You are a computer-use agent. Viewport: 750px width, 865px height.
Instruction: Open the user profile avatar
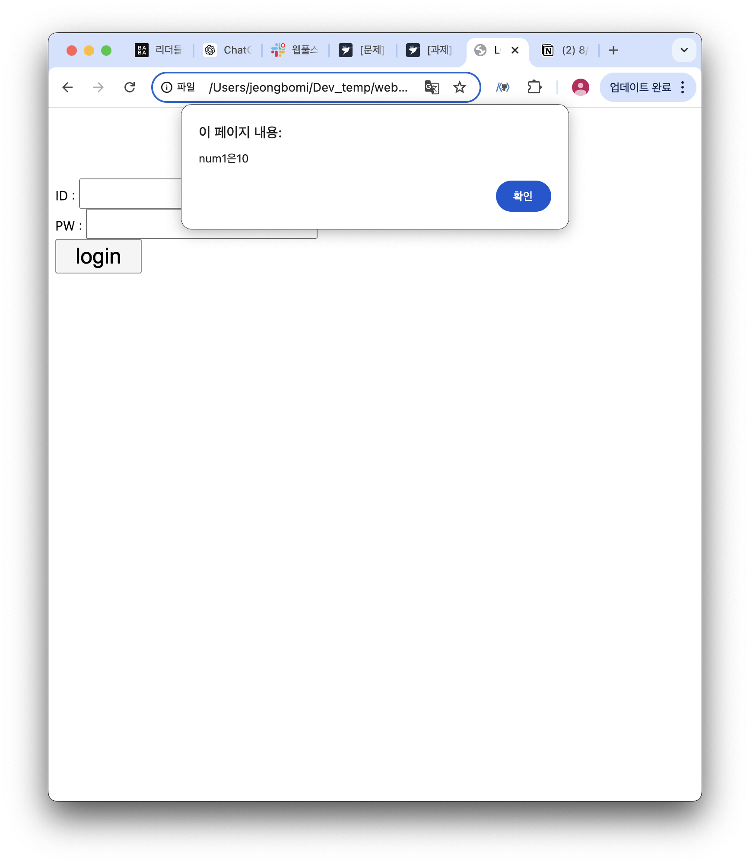pos(580,87)
